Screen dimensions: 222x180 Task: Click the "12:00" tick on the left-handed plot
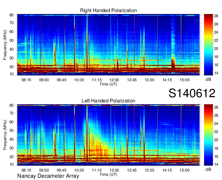[114, 170]
